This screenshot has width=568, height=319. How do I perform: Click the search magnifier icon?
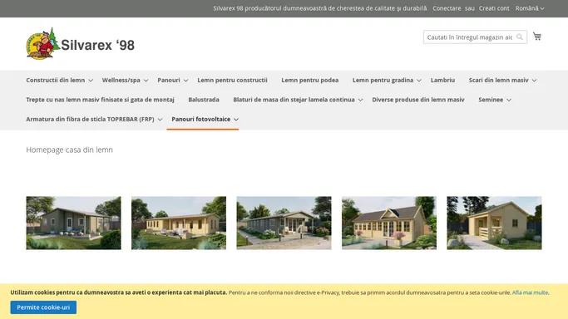(x=520, y=37)
